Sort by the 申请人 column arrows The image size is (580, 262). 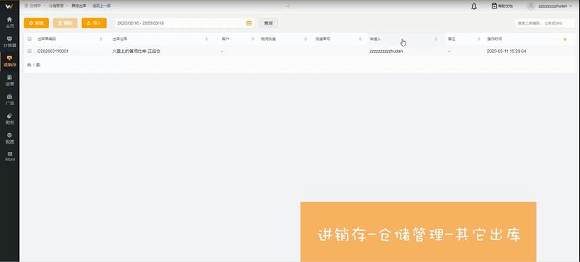pyautogui.click(x=436, y=39)
